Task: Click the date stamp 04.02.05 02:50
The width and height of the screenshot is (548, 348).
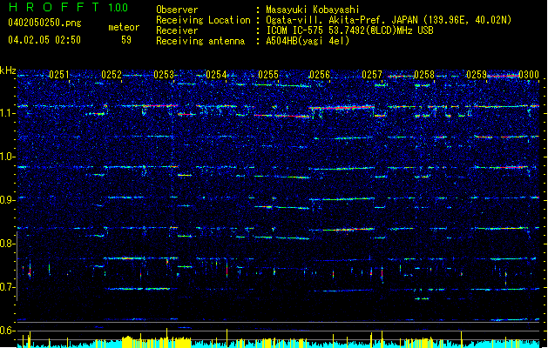Action: click(44, 40)
